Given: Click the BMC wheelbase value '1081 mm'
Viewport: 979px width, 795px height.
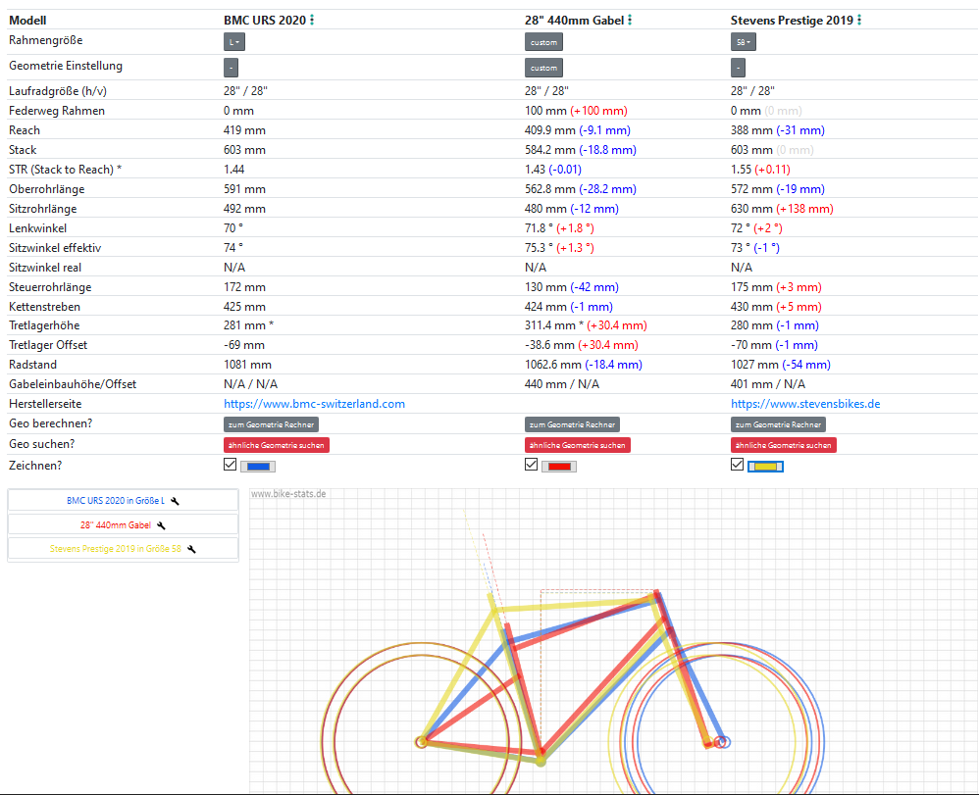Looking at the screenshot, I should pos(248,365).
